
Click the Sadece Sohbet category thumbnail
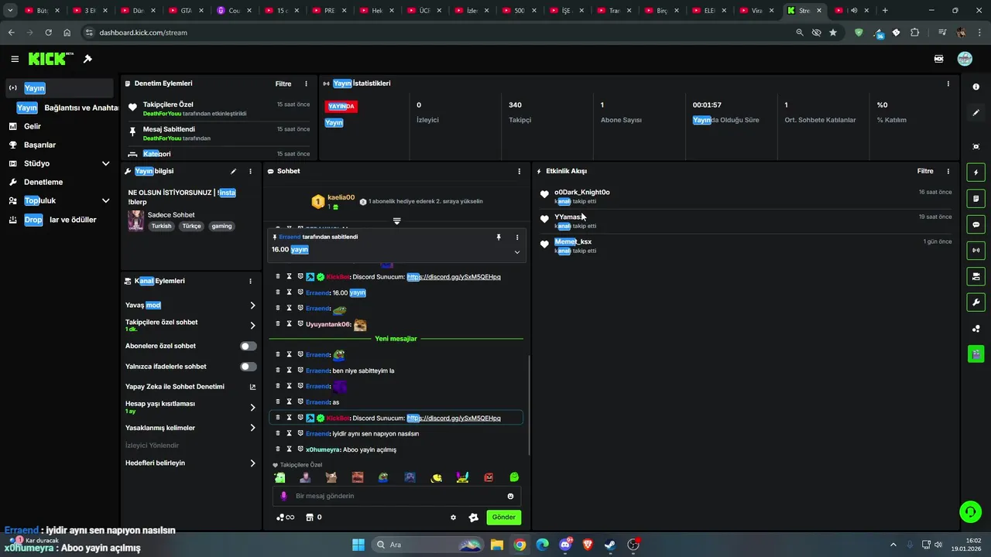[135, 220]
